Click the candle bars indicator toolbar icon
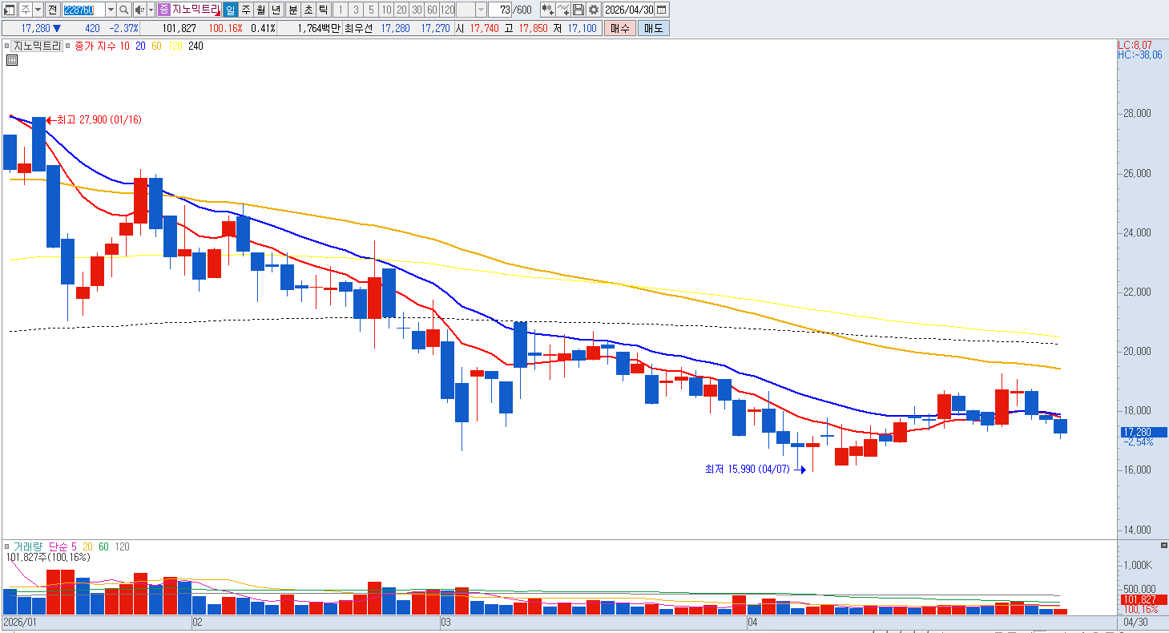 click(547, 10)
